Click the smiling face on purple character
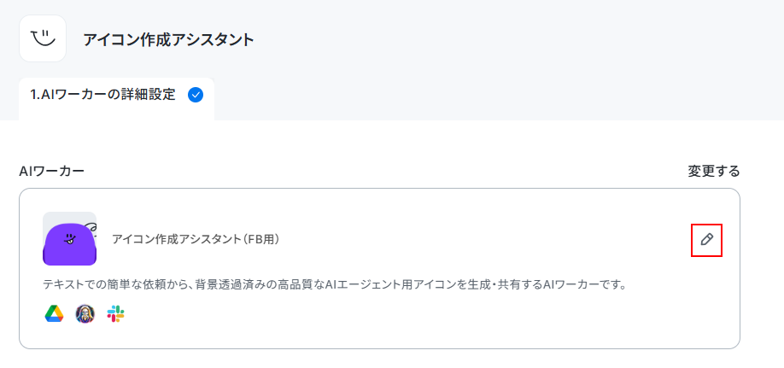The width and height of the screenshot is (784, 368). click(71, 239)
